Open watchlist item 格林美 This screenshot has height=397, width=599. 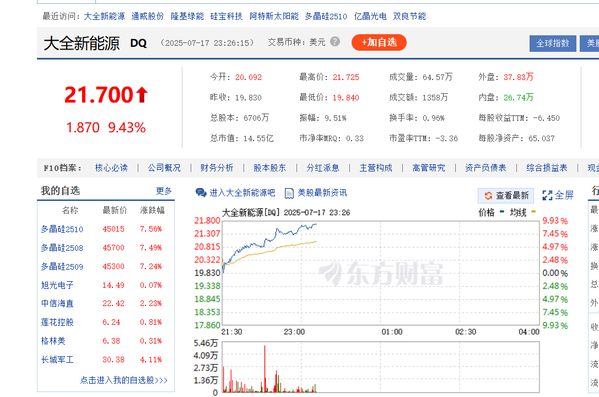(53, 341)
